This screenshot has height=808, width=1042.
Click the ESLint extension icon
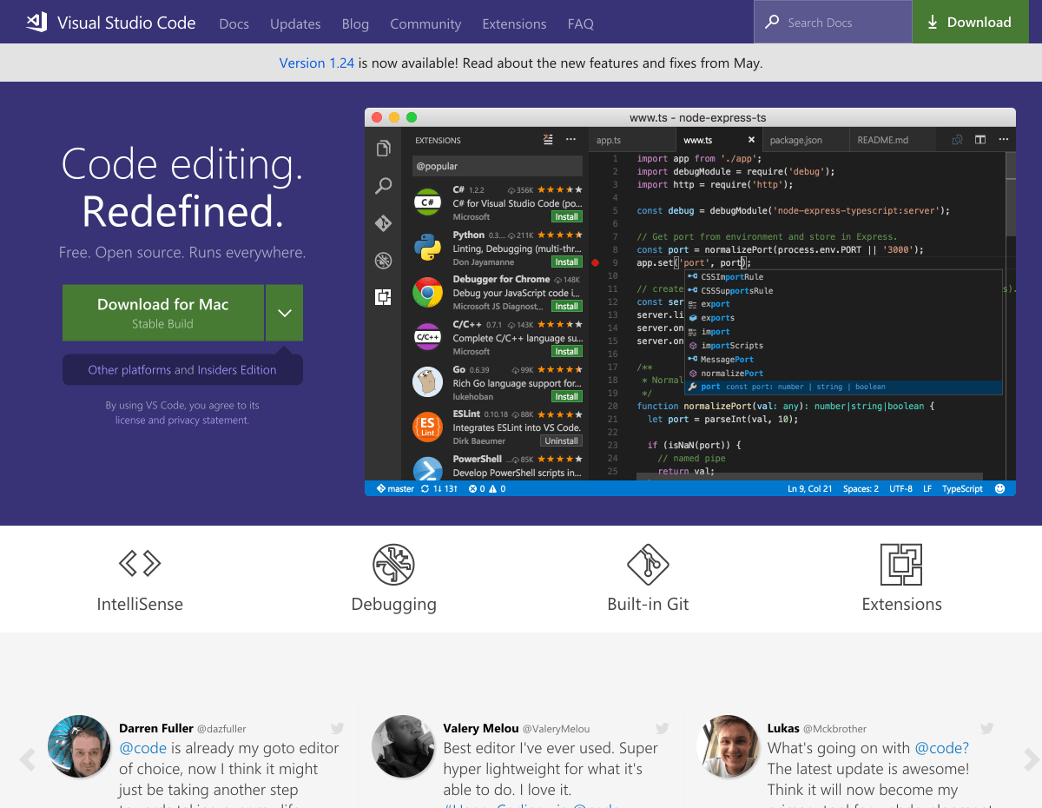click(x=427, y=427)
